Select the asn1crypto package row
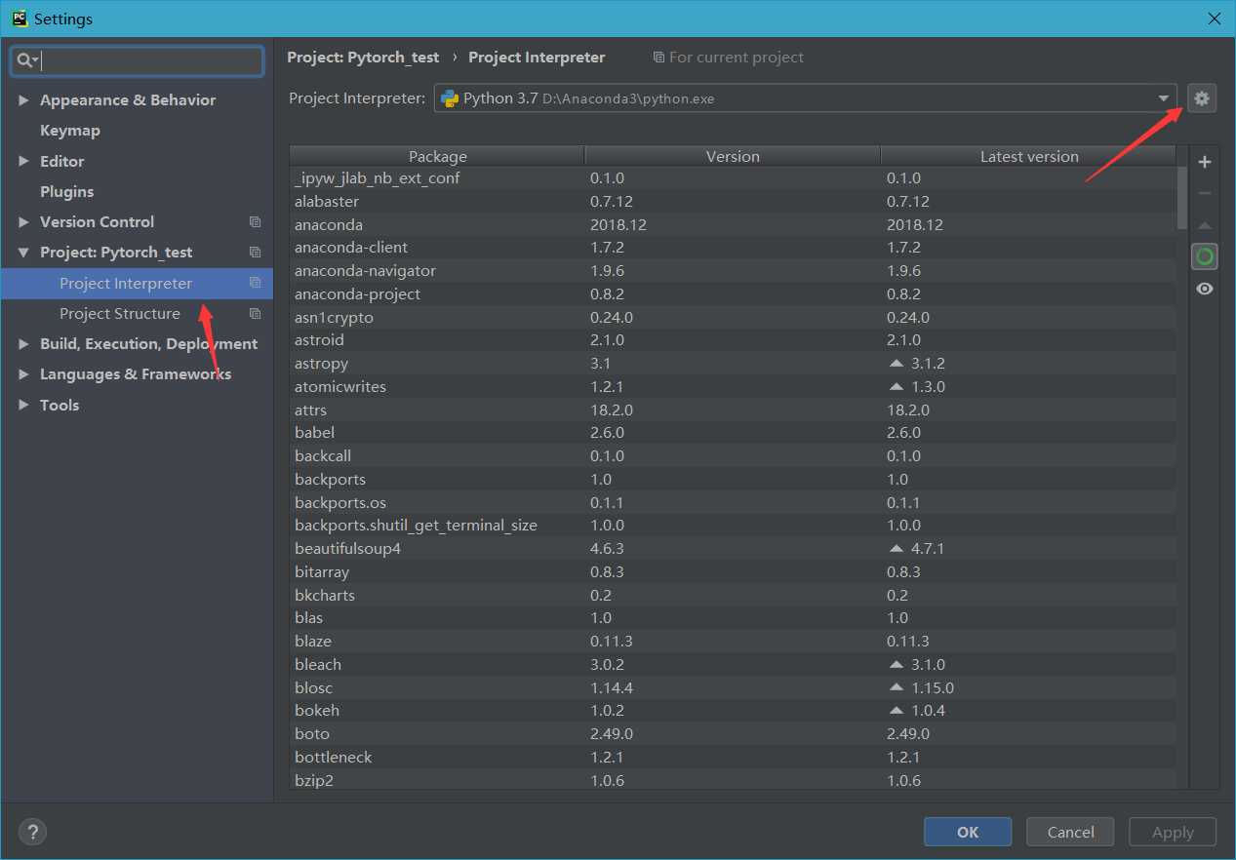The width and height of the screenshot is (1236, 860). pos(733,317)
